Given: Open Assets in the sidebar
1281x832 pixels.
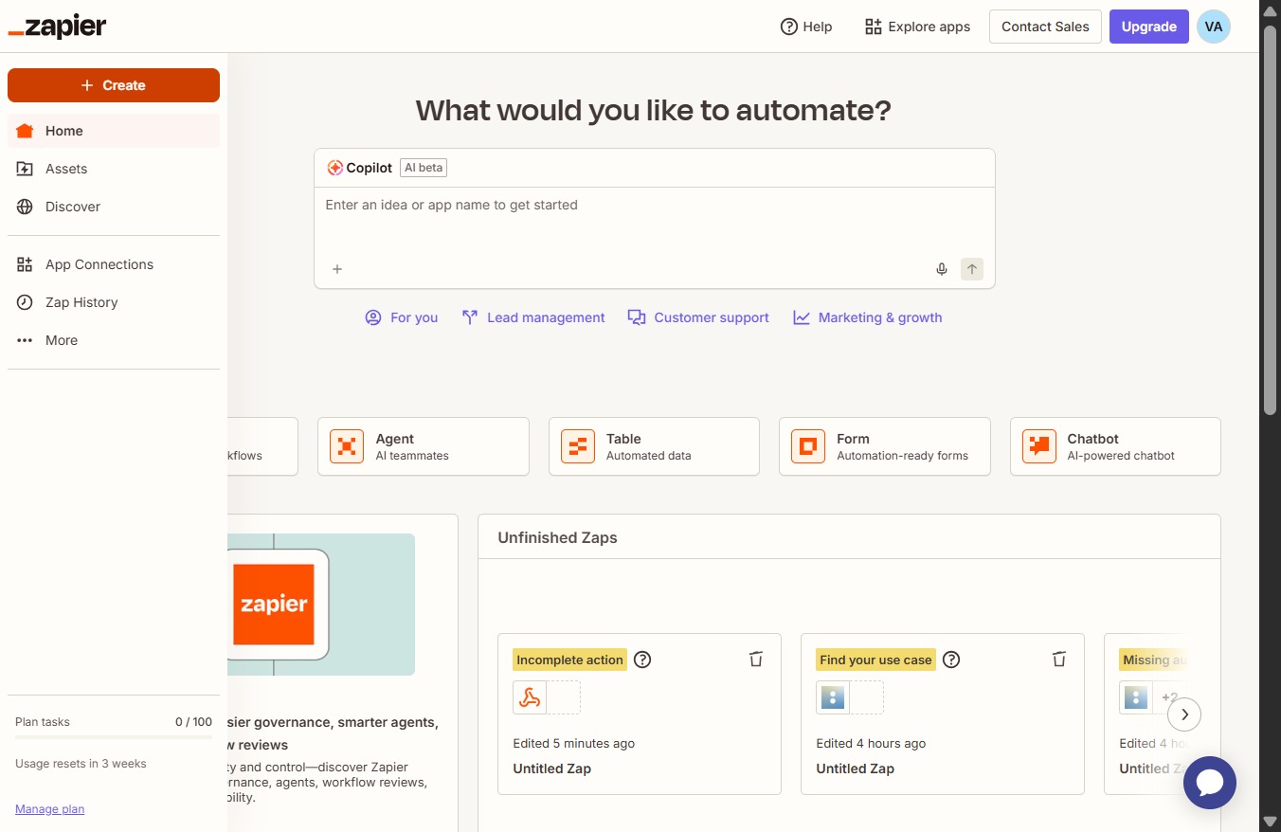Looking at the screenshot, I should (114, 169).
